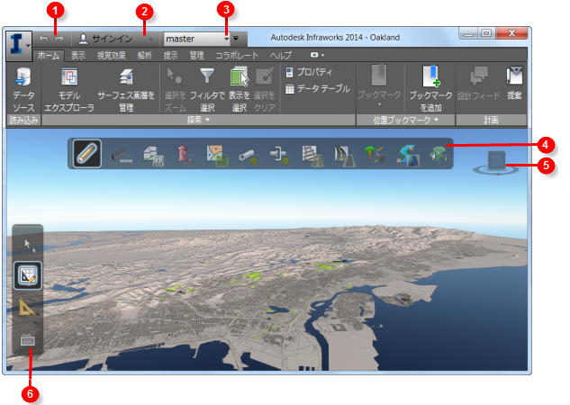This screenshot has width=570, height=405.
Task: Click the bottom side toolbar snapshot icon
Action: click(x=28, y=340)
